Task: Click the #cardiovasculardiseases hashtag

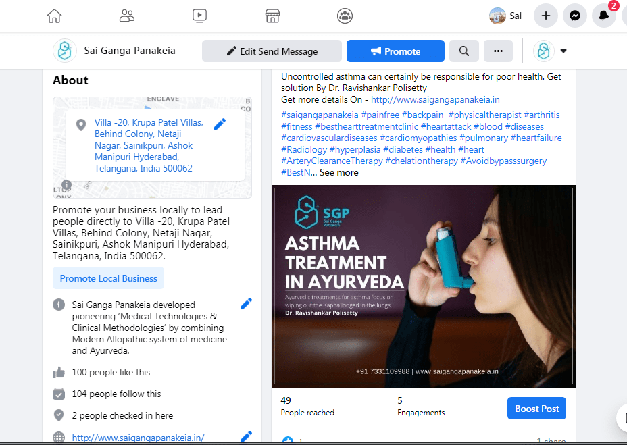Action: point(329,138)
